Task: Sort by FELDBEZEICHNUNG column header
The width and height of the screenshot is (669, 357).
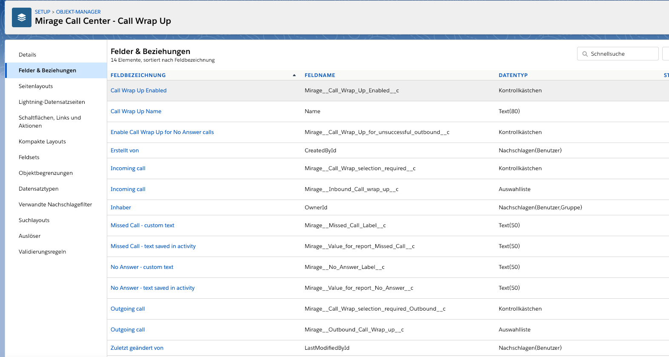Action: [138, 75]
